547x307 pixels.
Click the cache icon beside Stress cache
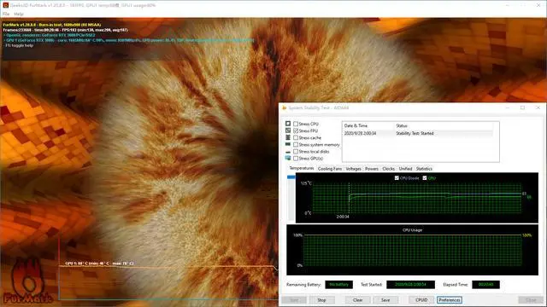[288, 137]
